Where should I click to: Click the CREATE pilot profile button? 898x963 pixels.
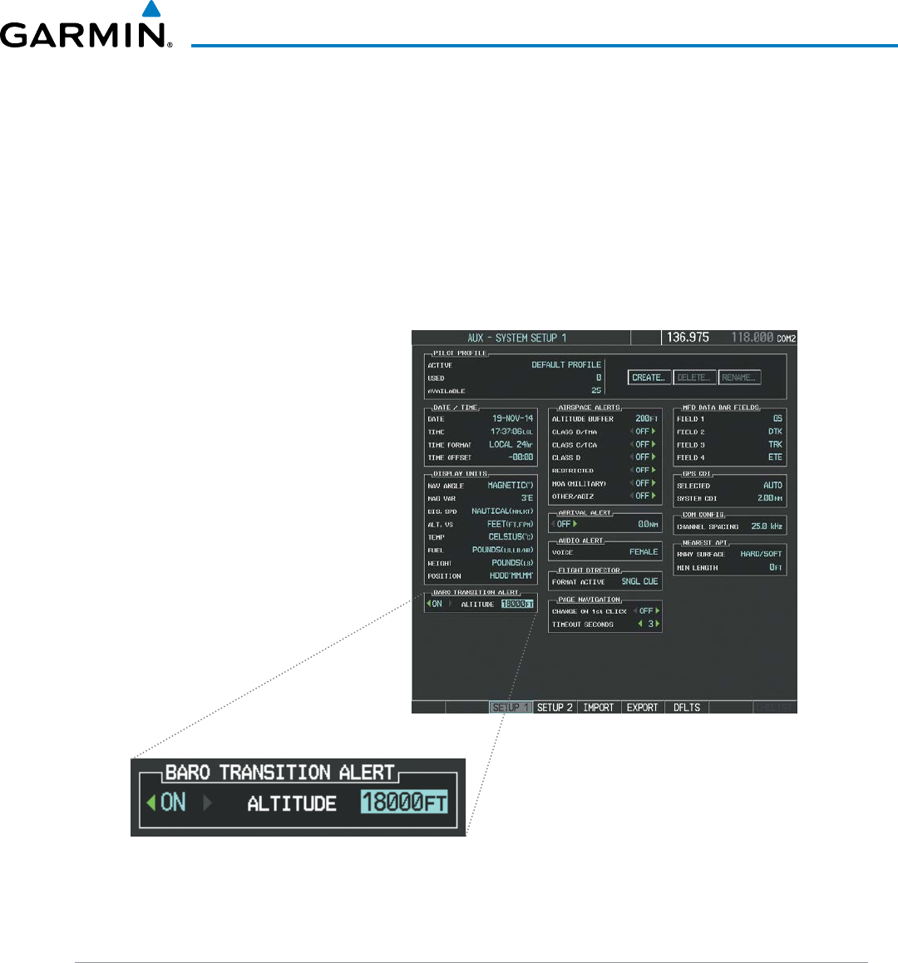649,378
